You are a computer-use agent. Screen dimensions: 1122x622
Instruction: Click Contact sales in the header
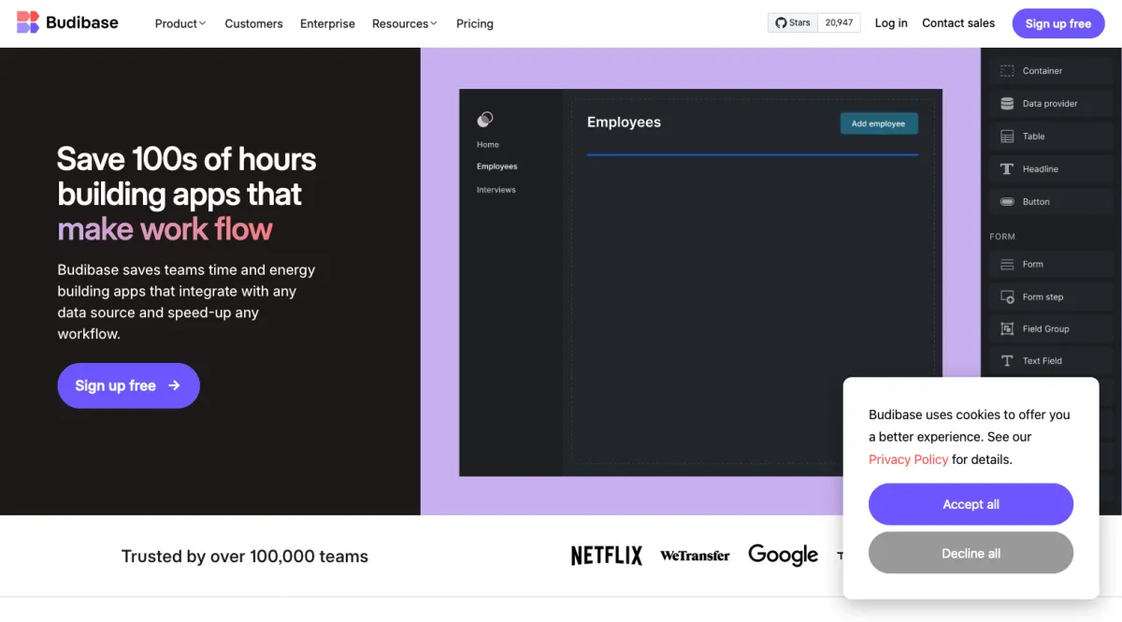pos(958,22)
